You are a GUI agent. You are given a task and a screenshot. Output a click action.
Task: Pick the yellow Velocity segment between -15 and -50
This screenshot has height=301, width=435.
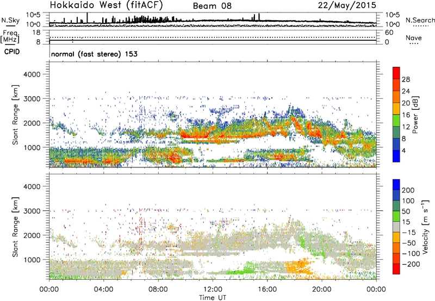click(x=396, y=237)
